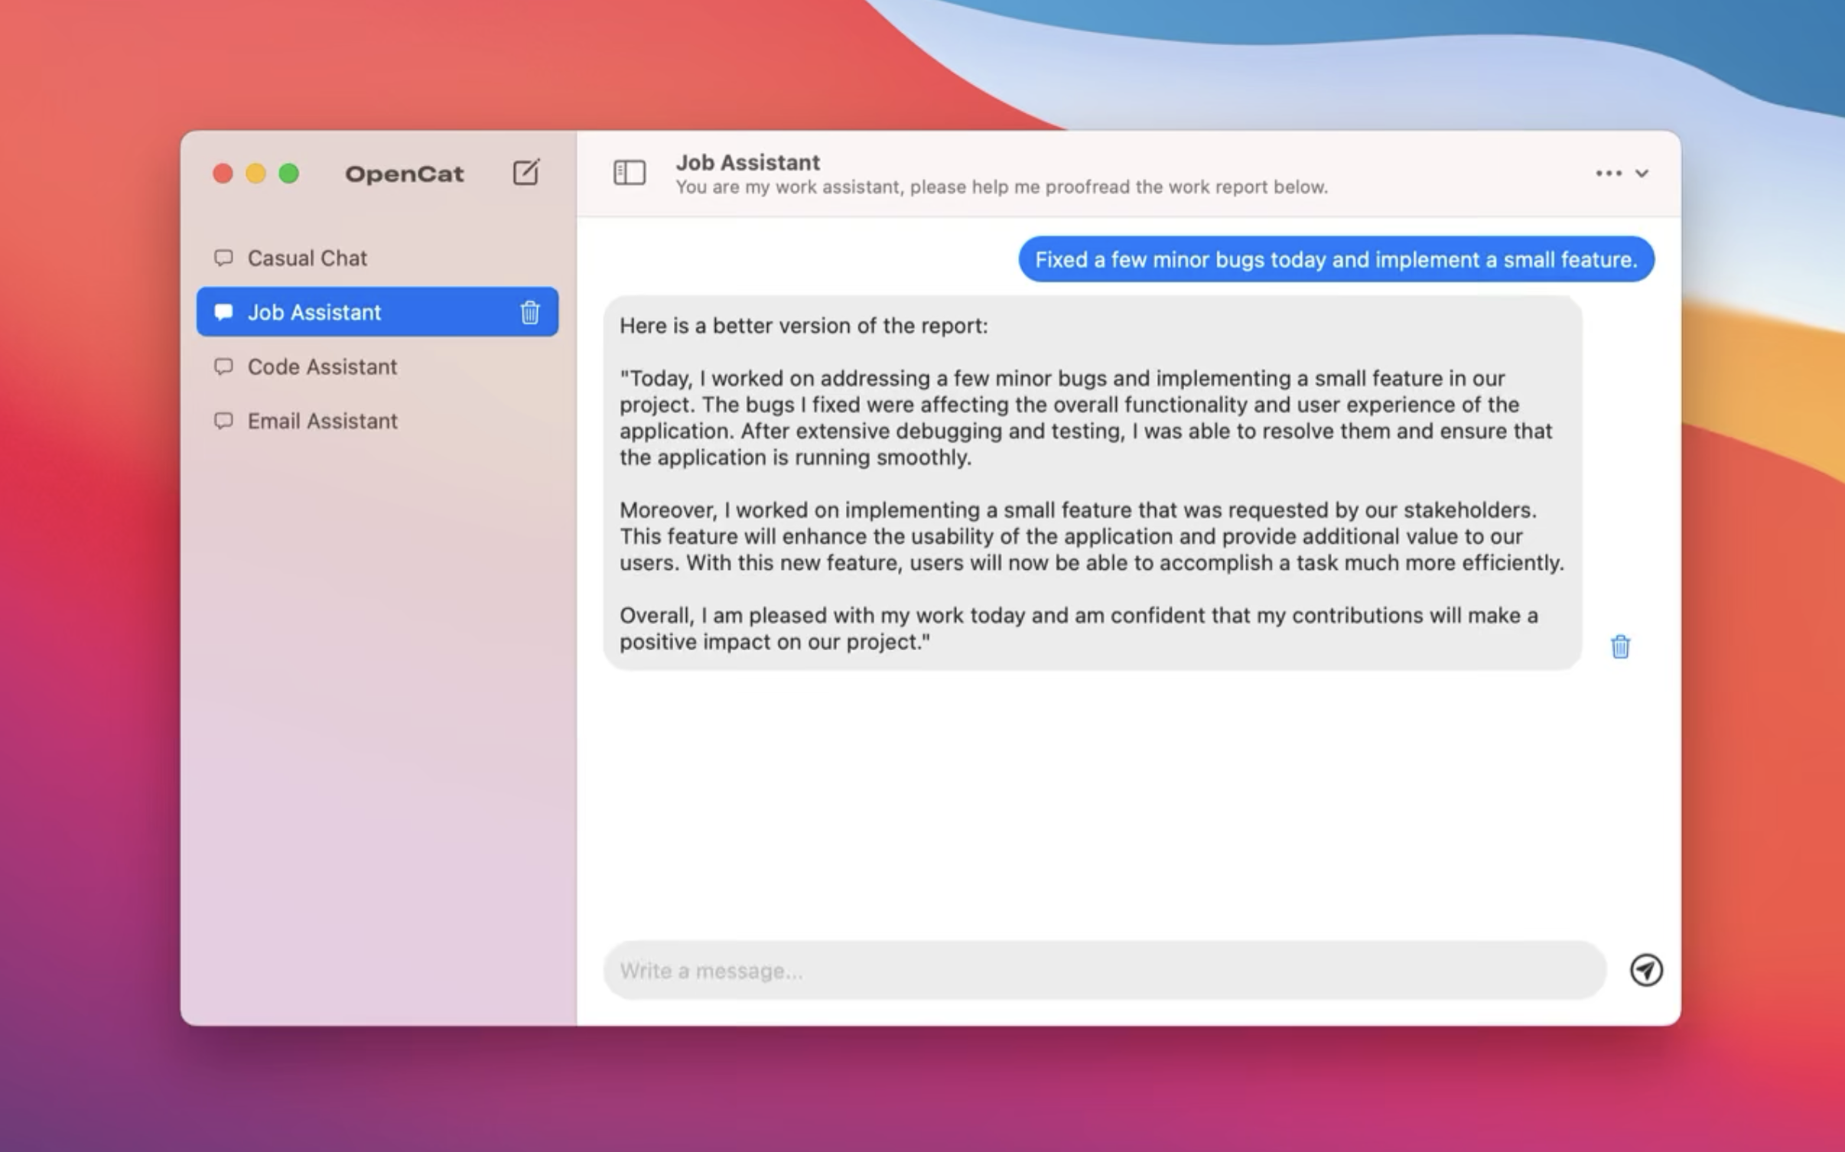Viewport: 1845px width, 1152px height.
Task: Open the Code Assistant conversation
Action: click(377, 366)
